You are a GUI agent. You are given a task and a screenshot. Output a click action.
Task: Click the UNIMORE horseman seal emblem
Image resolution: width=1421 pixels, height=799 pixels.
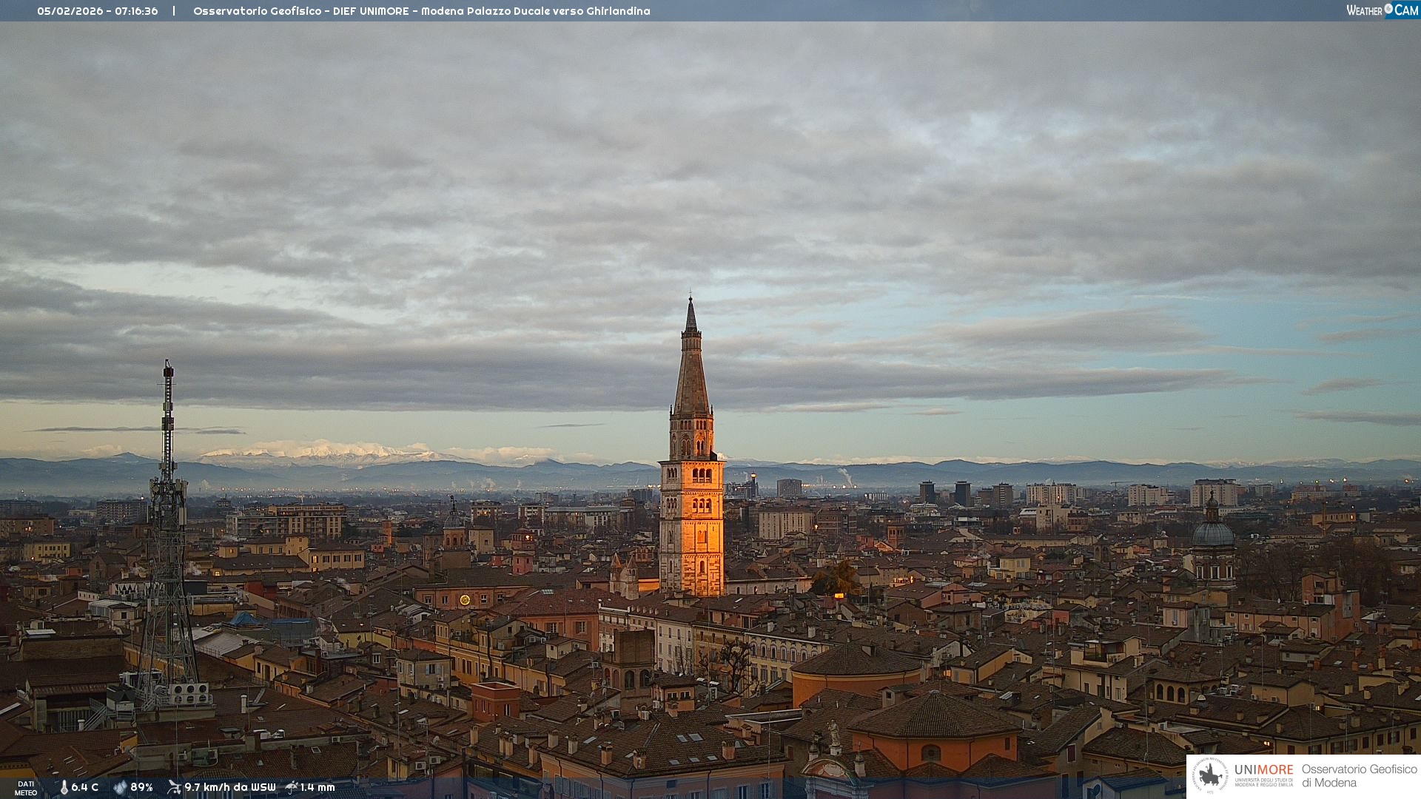[1210, 775]
